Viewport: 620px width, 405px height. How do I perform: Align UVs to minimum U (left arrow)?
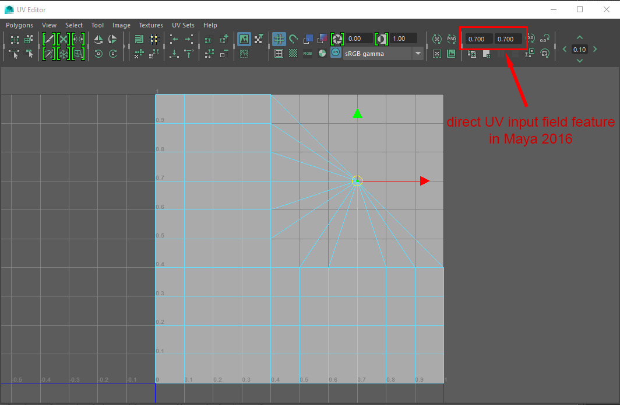click(174, 39)
